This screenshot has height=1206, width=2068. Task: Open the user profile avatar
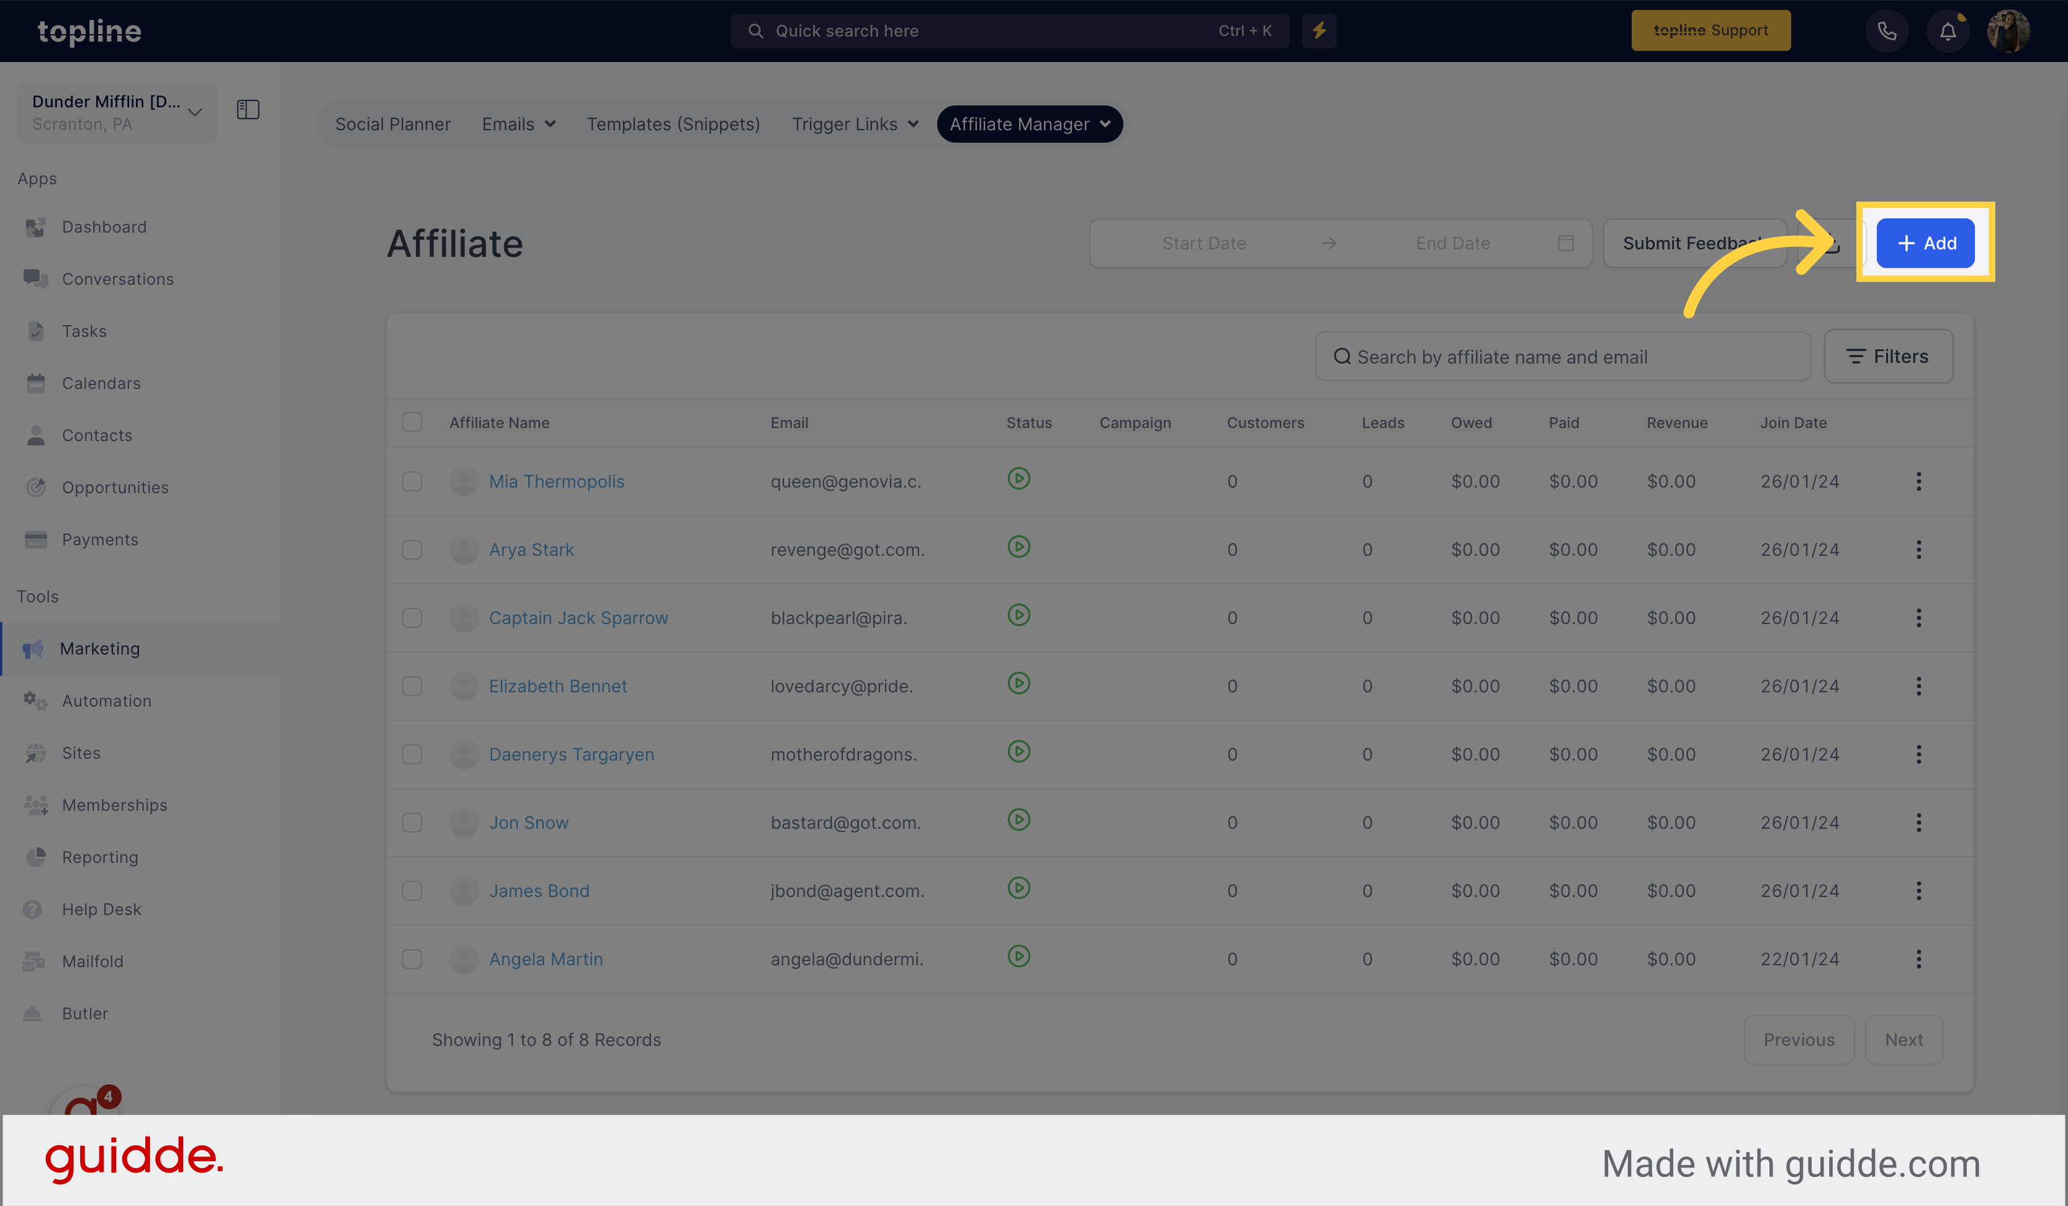coord(2008,31)
